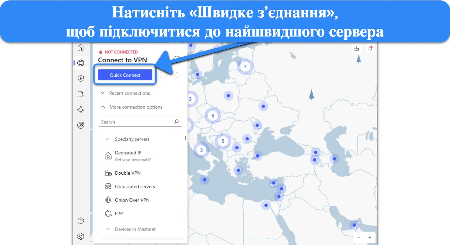The width and height of the screenshot is (450, 245).
Task: Select the server dot near Istanbul
Action: click(257, 156)
